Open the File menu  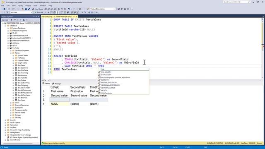pyautogui.click(x=2, y=5)
